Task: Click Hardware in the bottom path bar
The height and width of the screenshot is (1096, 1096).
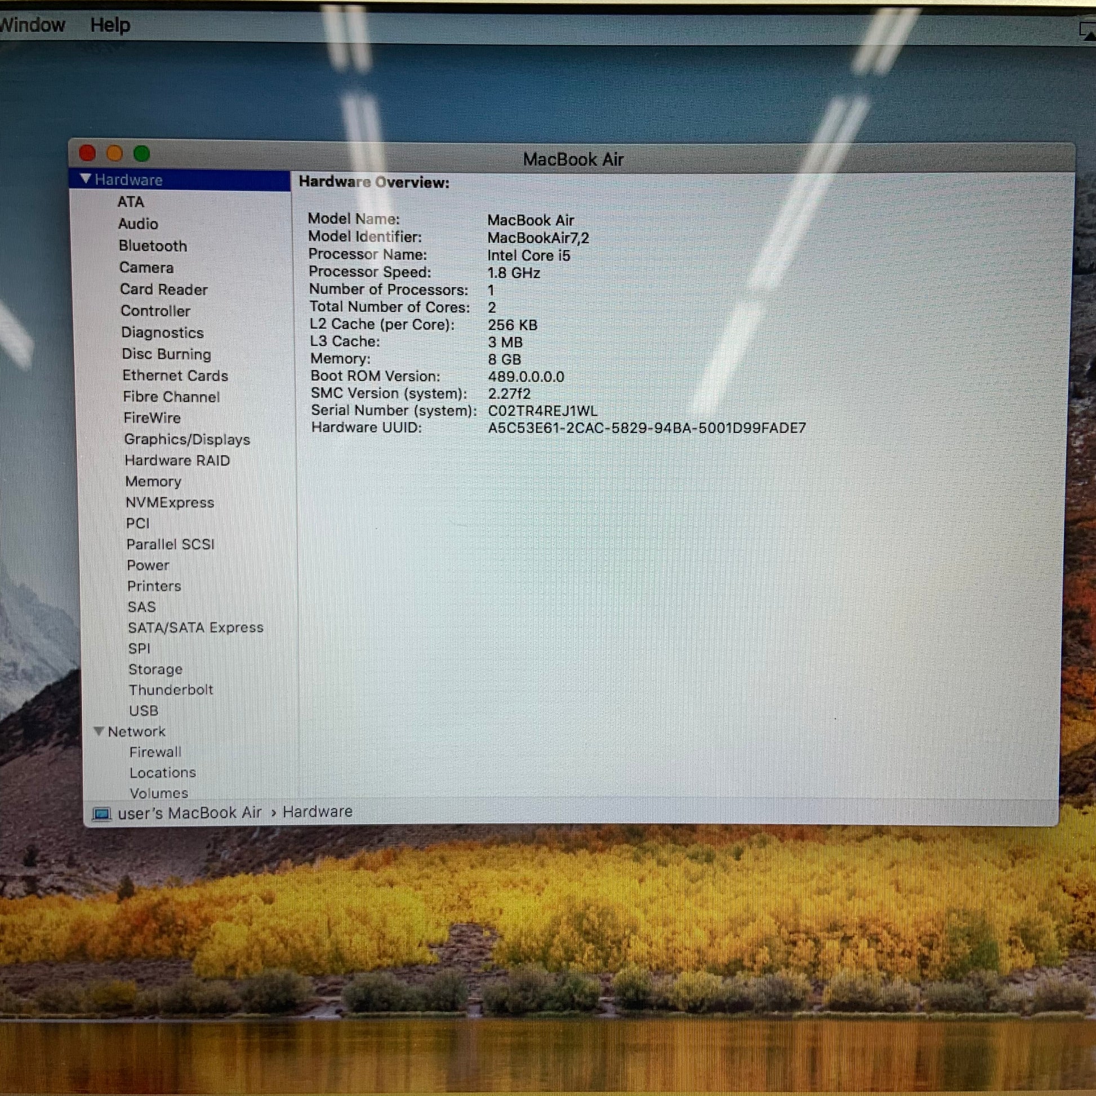Action: coord(317,812)
